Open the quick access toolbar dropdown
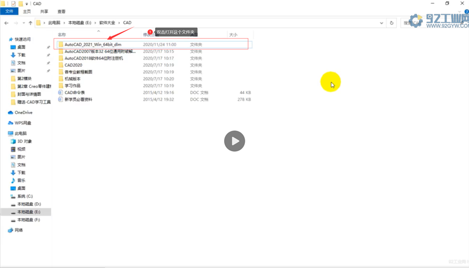 [x=27, y=4]
